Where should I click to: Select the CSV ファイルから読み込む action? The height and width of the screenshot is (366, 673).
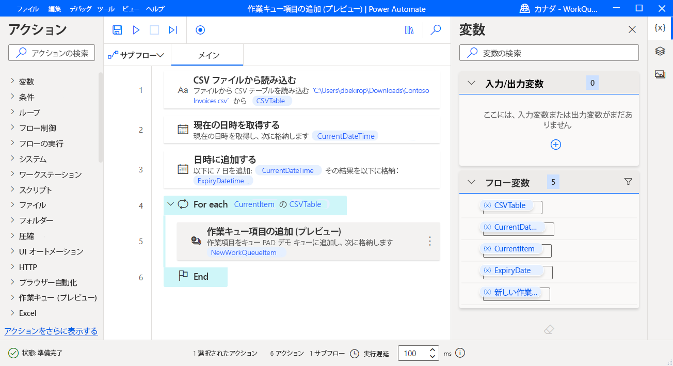tap(301, 90)
